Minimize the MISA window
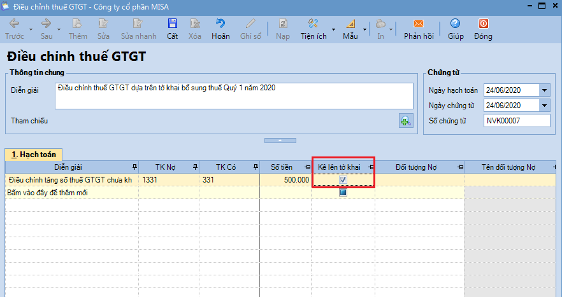 pos(530,6)
